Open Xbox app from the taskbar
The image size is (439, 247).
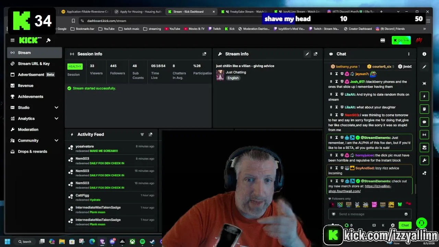coord(132,242)
